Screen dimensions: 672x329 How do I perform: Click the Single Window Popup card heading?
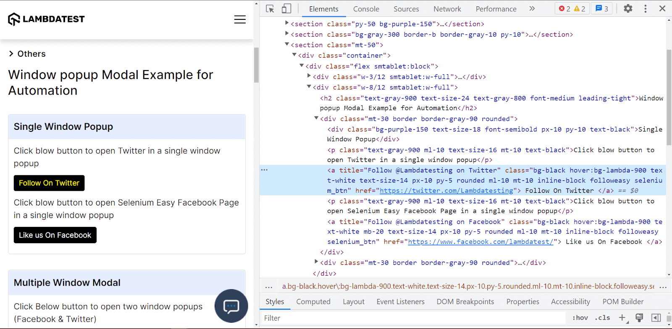63,127
